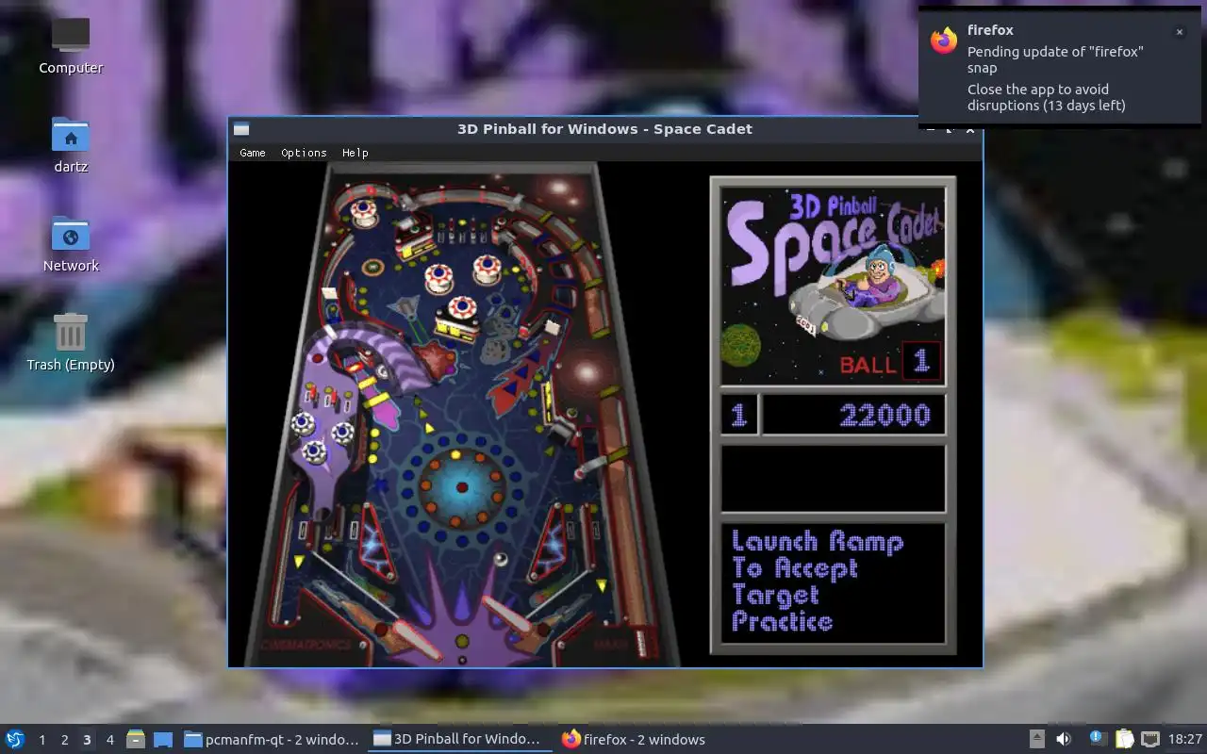Open the Lubuntu start menu
1207x754 pixels.
15,739
